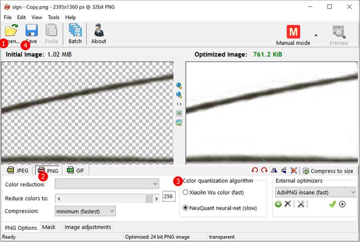360x242 pixels.
Task: Open the Tools menu
Action: coord(54,17)
